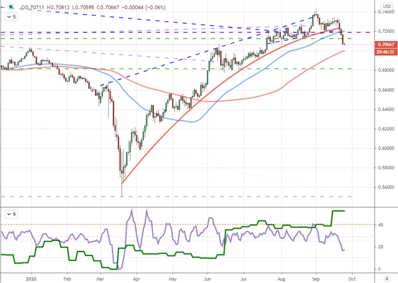Click the low value L0.70595
This screenshot has width=398, height=283.
[x=83, y=8]
